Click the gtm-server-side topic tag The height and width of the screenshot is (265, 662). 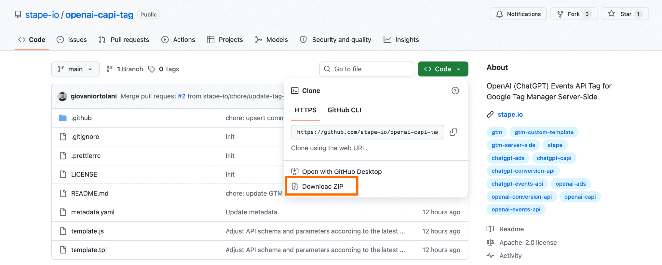(x=513, y=145)
